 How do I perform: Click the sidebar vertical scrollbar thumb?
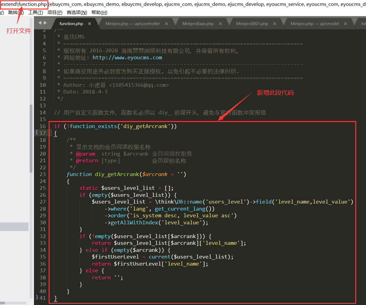click(31, 138)
